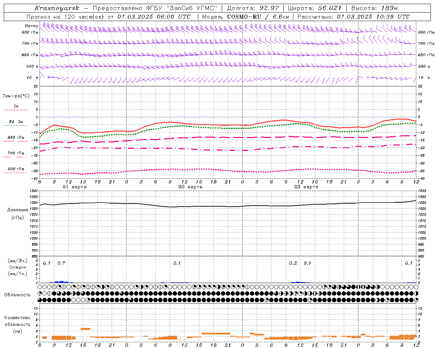Click "700 гПа" entry in temperature legend
The width and height of the screenshot is (436, 348).
click(x=16, y=153)
